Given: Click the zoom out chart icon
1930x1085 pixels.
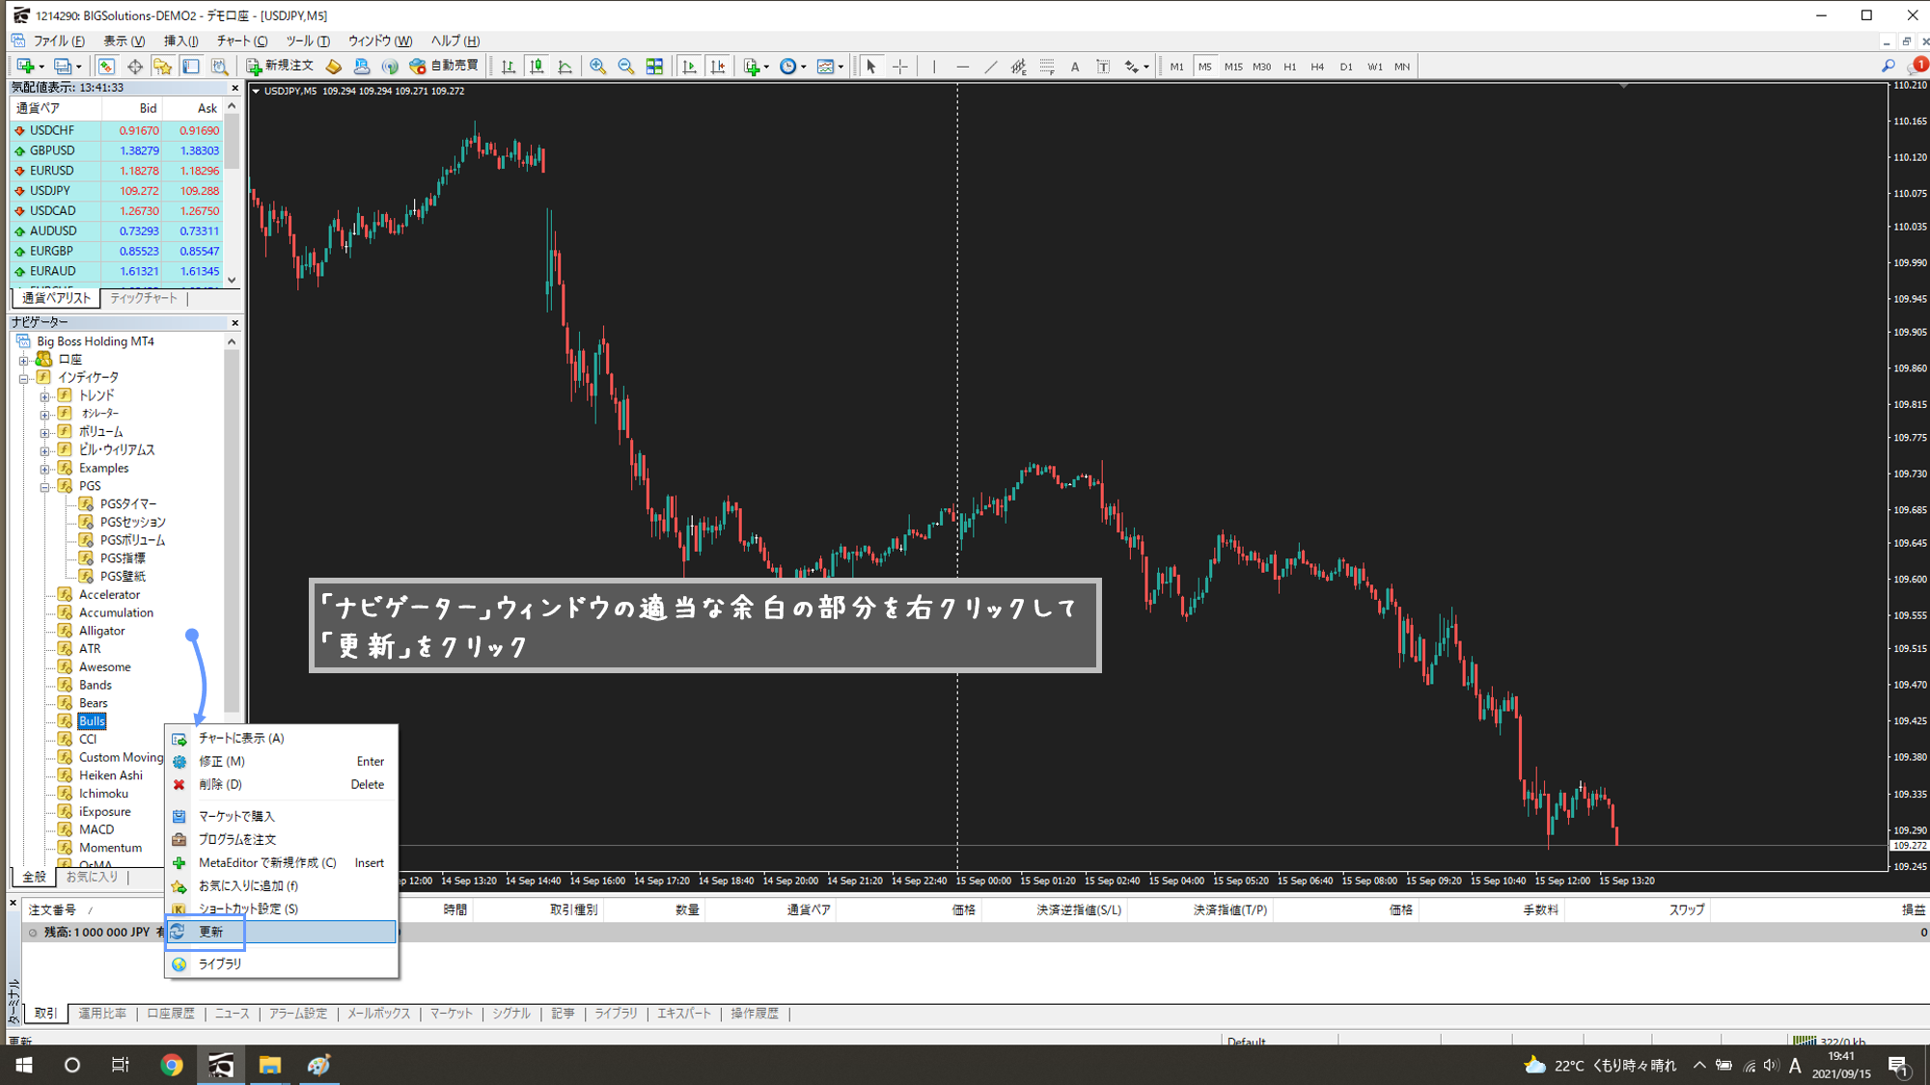Looking at the screenshot, I should coord(626,67).
